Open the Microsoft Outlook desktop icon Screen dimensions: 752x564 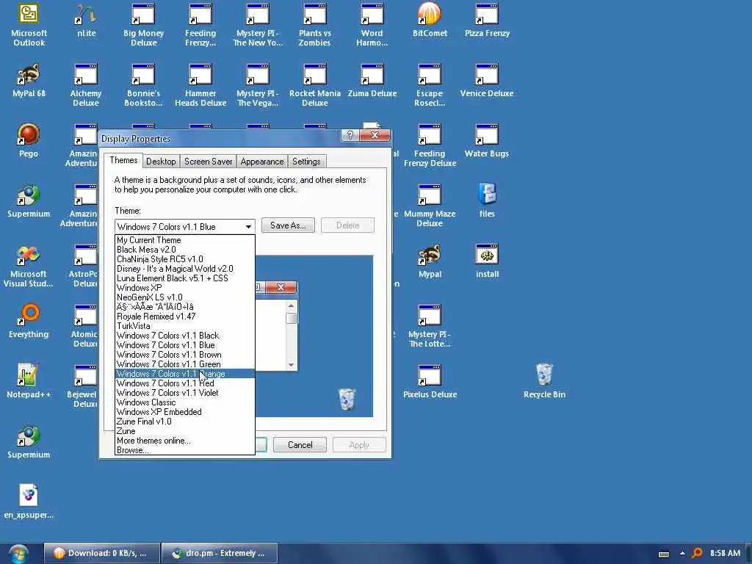tap(29, 25)
